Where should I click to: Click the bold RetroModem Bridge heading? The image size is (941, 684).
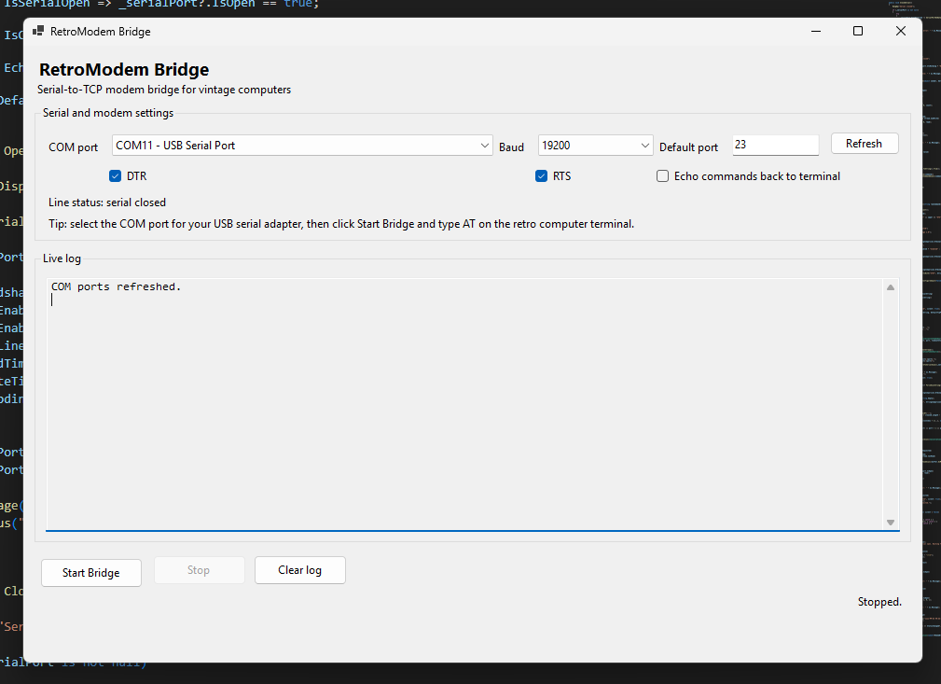click(x=124, y=70)
